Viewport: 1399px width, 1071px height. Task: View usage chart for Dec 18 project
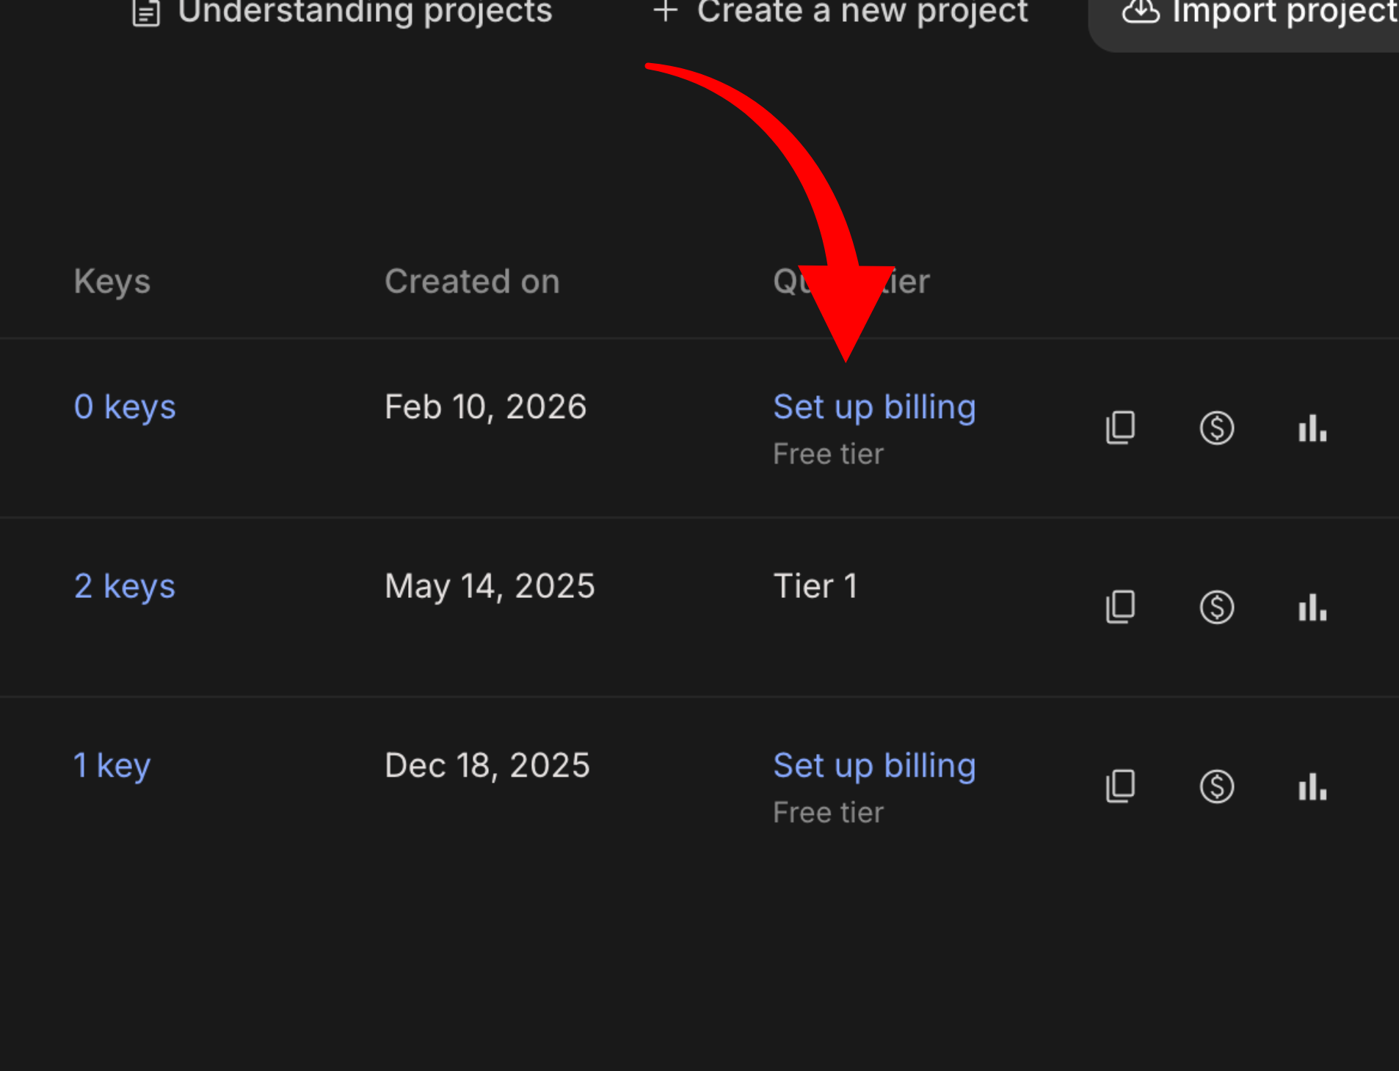(x=1312, y=786)
